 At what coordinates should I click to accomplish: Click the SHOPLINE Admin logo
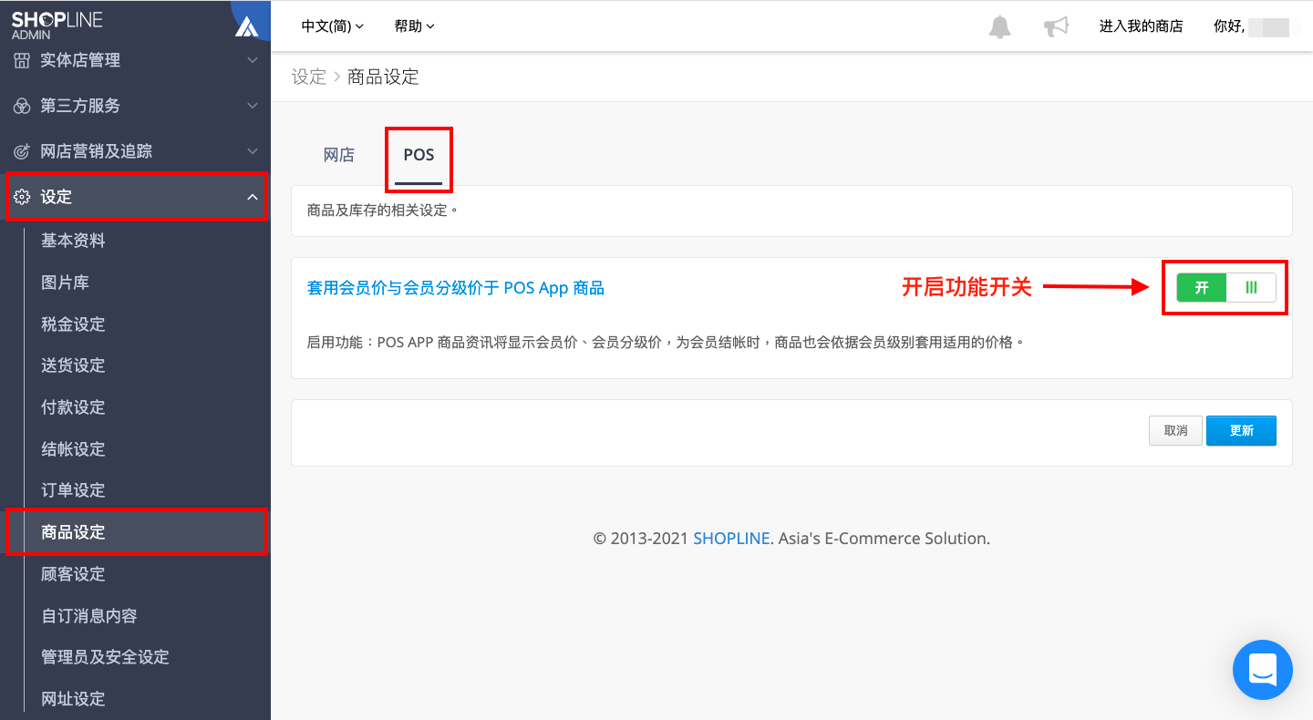click(57, 25)
